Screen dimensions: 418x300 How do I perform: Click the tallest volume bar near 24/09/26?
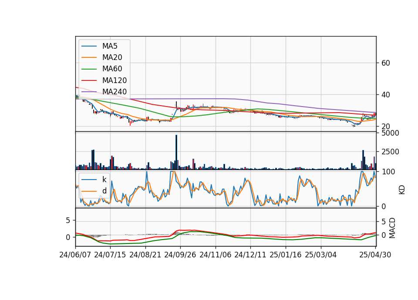pos(176,152)
